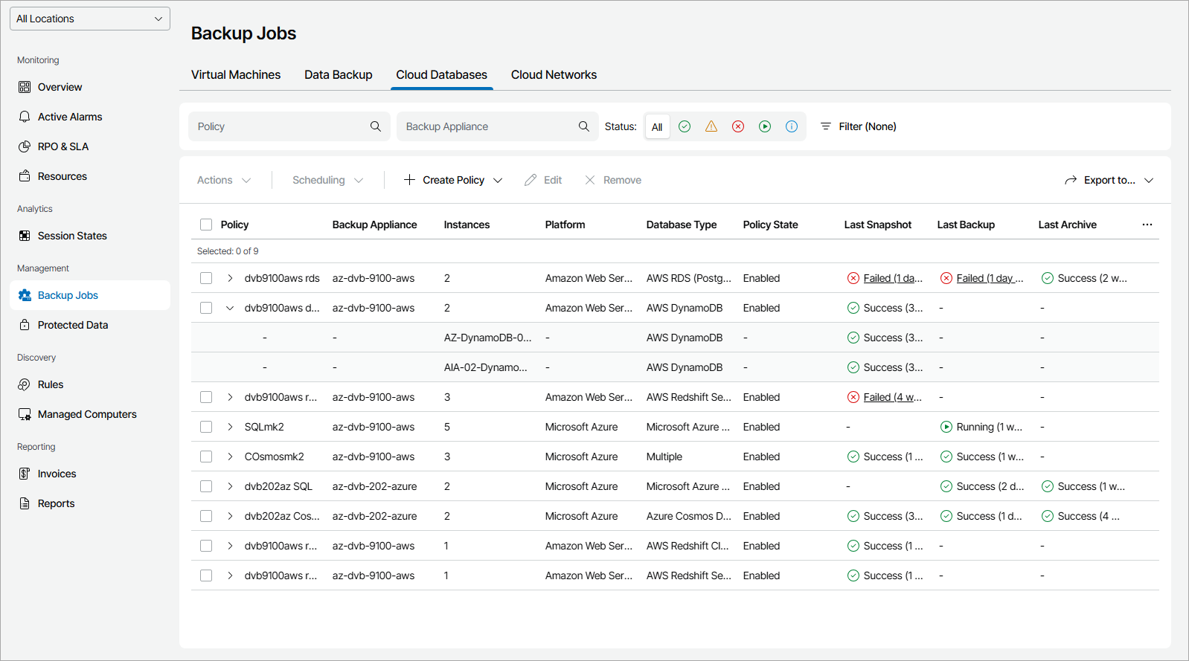
Task: Open the column options ellipsis menu
Action: click(x=1147, y=225)
